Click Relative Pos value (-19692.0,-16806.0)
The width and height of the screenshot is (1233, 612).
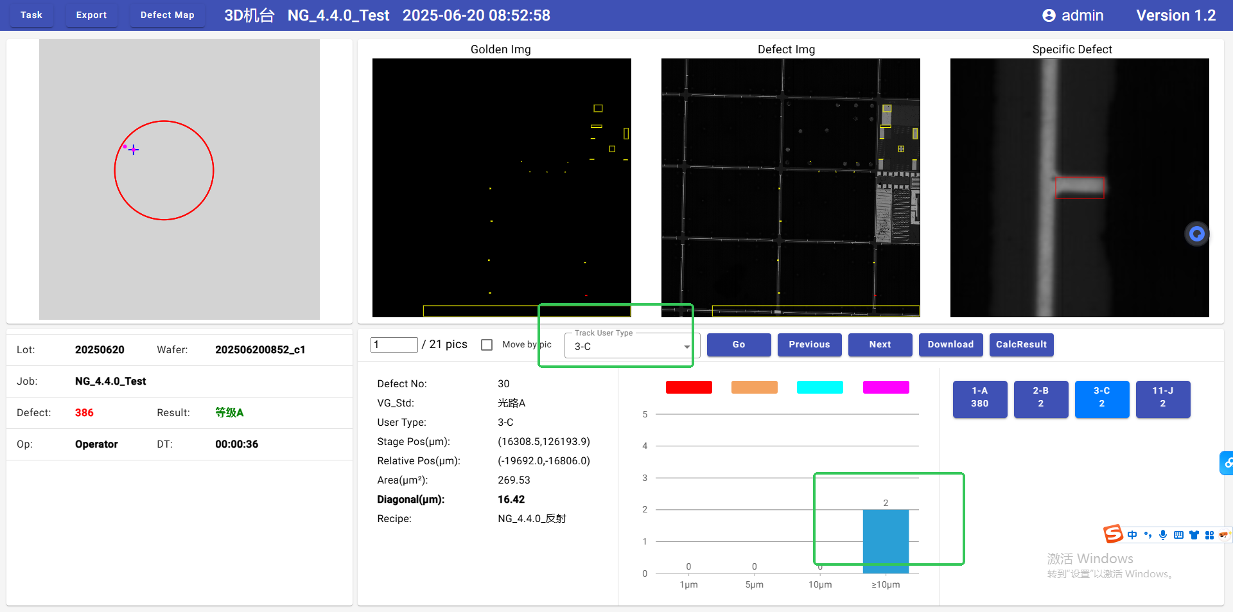[544, 460]
